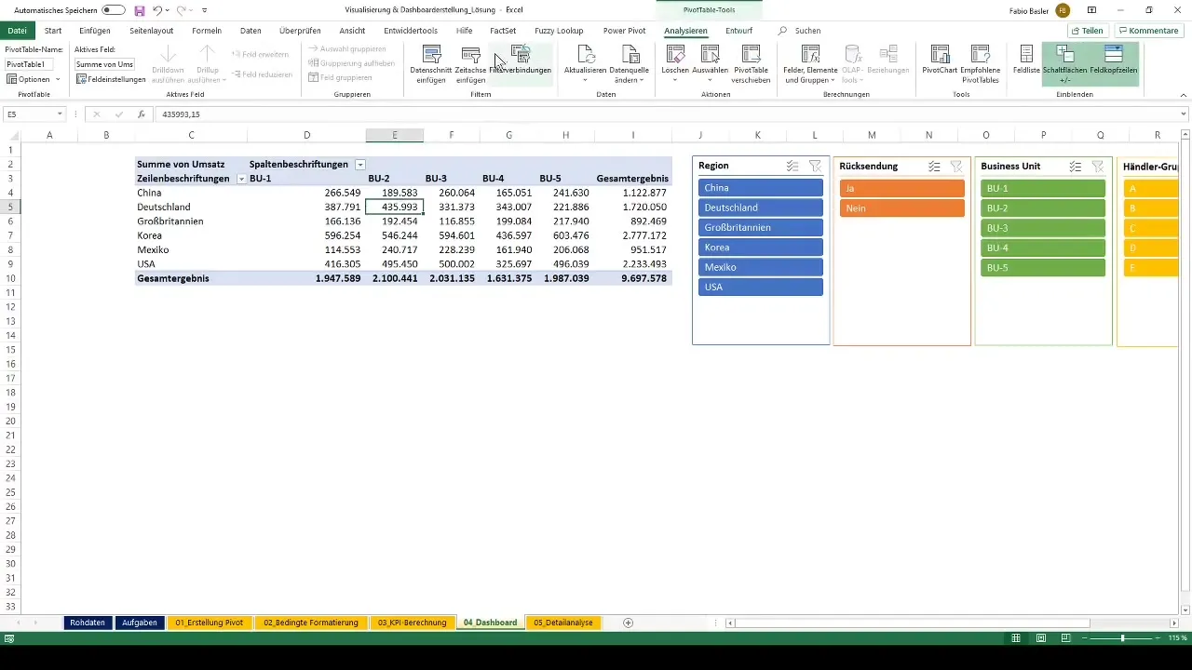Open the Spaltenbeschriftungen filter dropdown
The height and width of the screenshot is (670, 1192).
click(x=360, y=164)
